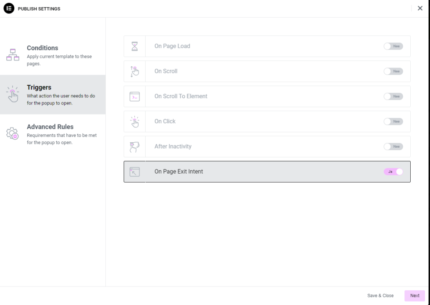
Task: Click the On Click label
Action: pyautogui.click(x=165, y=121)
